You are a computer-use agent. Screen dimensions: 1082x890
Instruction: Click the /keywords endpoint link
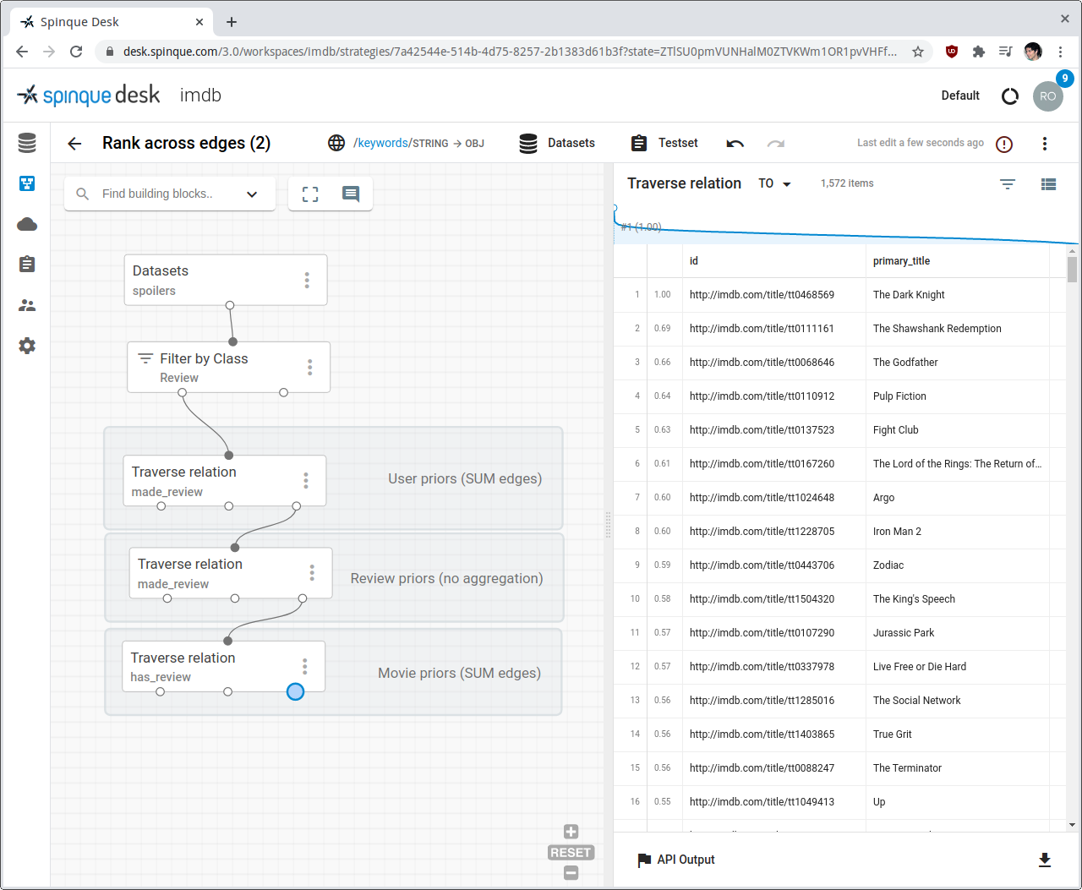point(382,143)
